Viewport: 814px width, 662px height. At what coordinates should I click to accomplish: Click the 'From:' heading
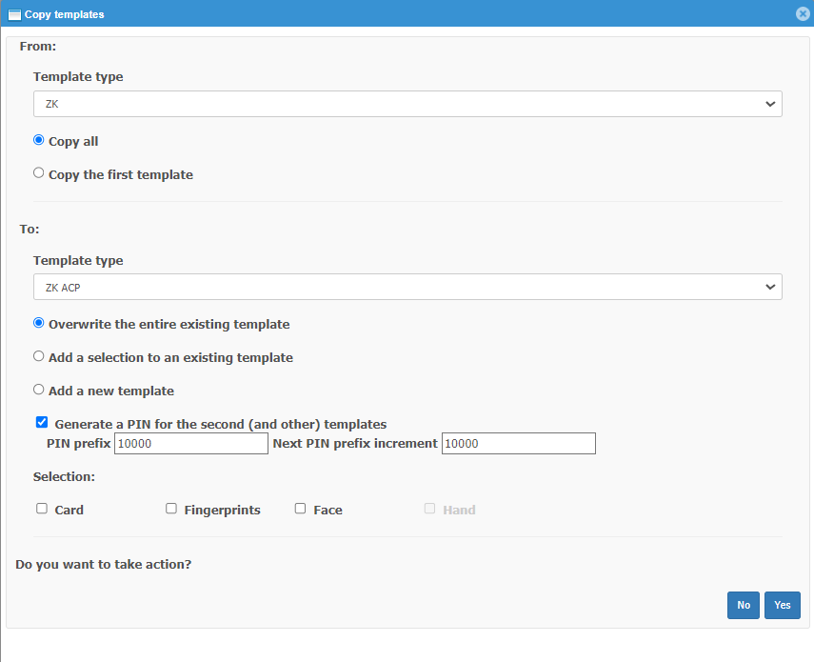pos(38,47)
